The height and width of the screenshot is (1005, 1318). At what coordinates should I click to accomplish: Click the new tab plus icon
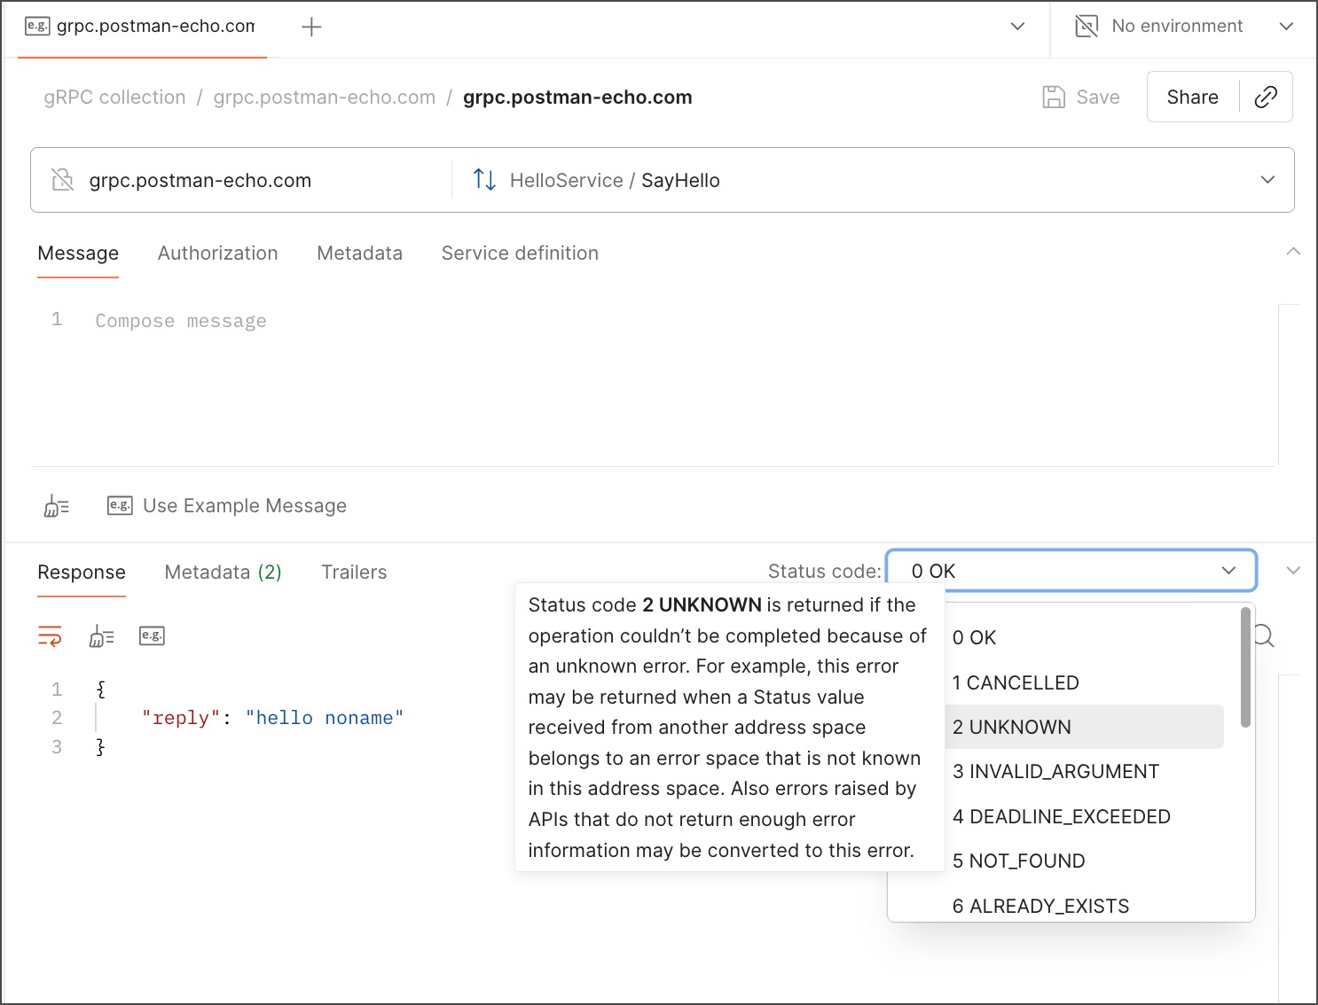click(x=311, y=27)
